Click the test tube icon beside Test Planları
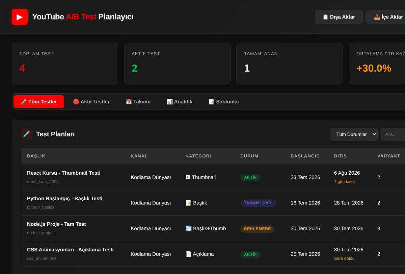 [x=26, y=134]
